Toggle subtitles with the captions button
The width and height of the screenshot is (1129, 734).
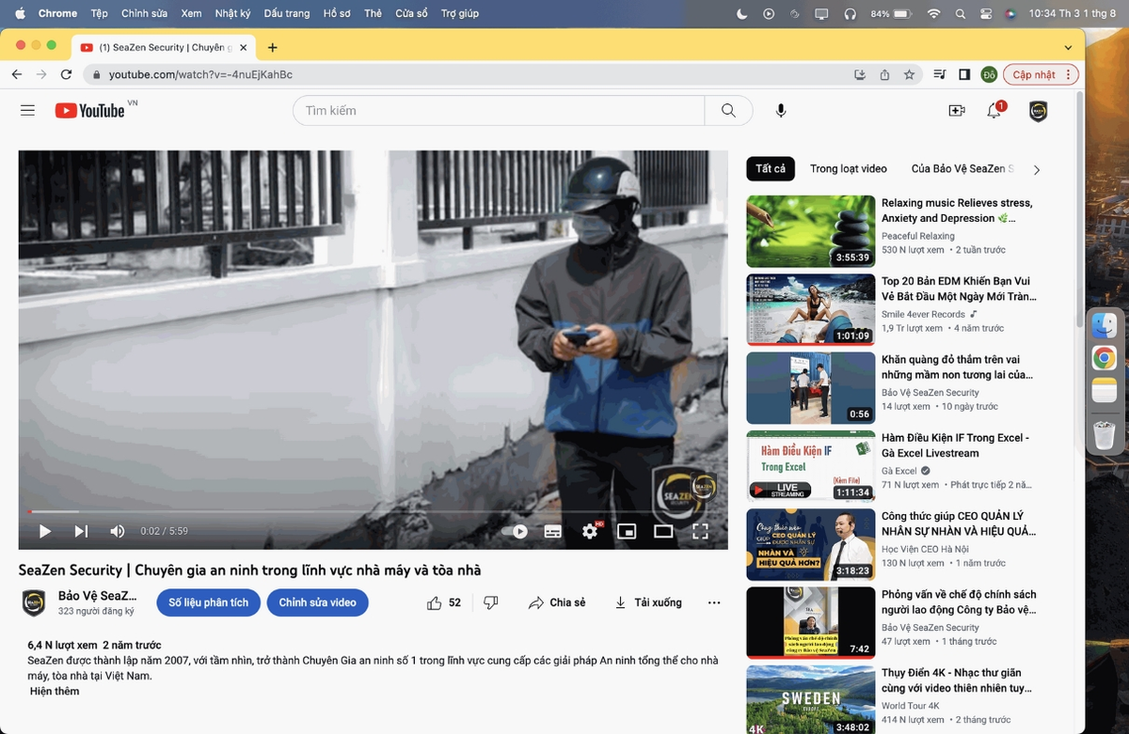point(553,531)
